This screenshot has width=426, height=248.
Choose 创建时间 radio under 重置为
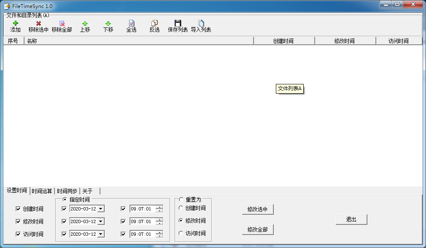[x=181, y=208]
